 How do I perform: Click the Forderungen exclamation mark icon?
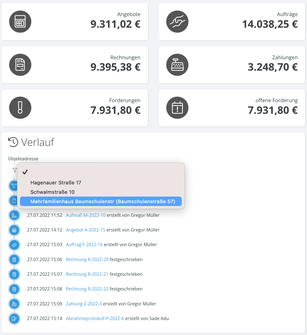click(20, 108)
